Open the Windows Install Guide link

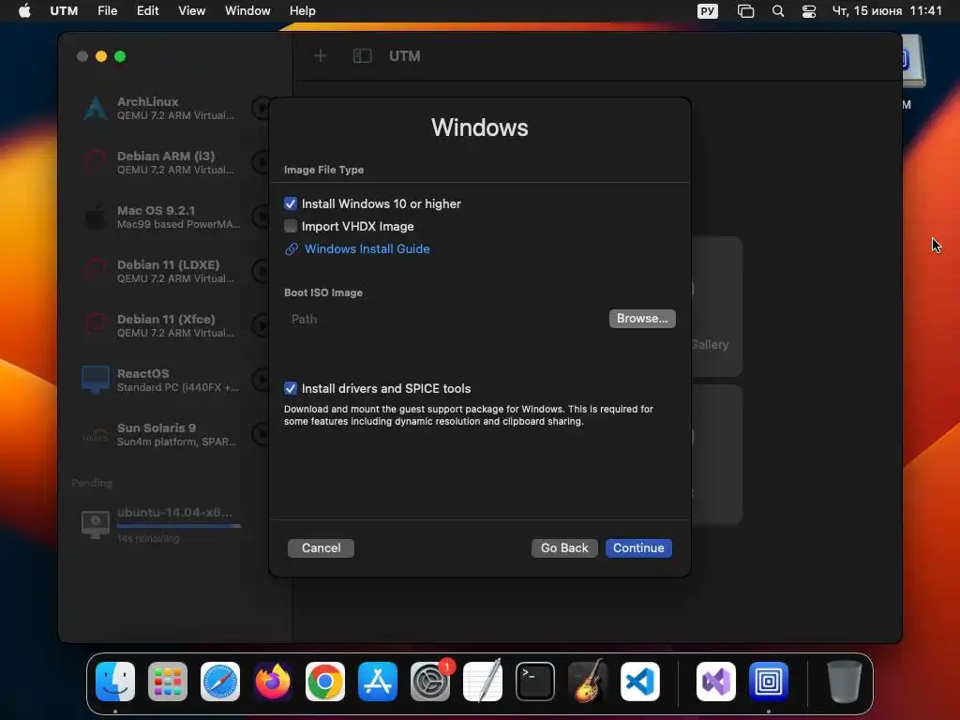pyautogui.click(x=367, y=248)
